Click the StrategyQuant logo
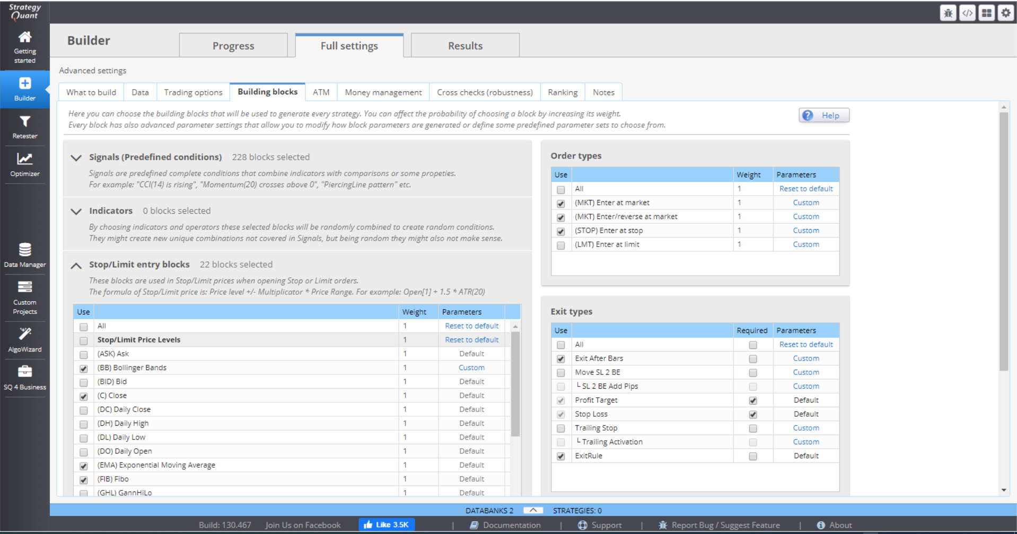Image resolution: width=1017 pixels, height=534 pixels. [25, 12]
